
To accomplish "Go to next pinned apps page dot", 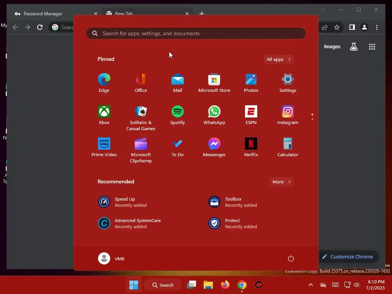I will click(312, 119).
